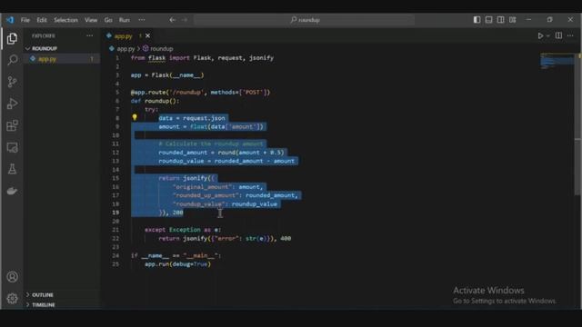This screenshot has height=327, width=582.
Task: Open the Selection menu
Action: 65,20
